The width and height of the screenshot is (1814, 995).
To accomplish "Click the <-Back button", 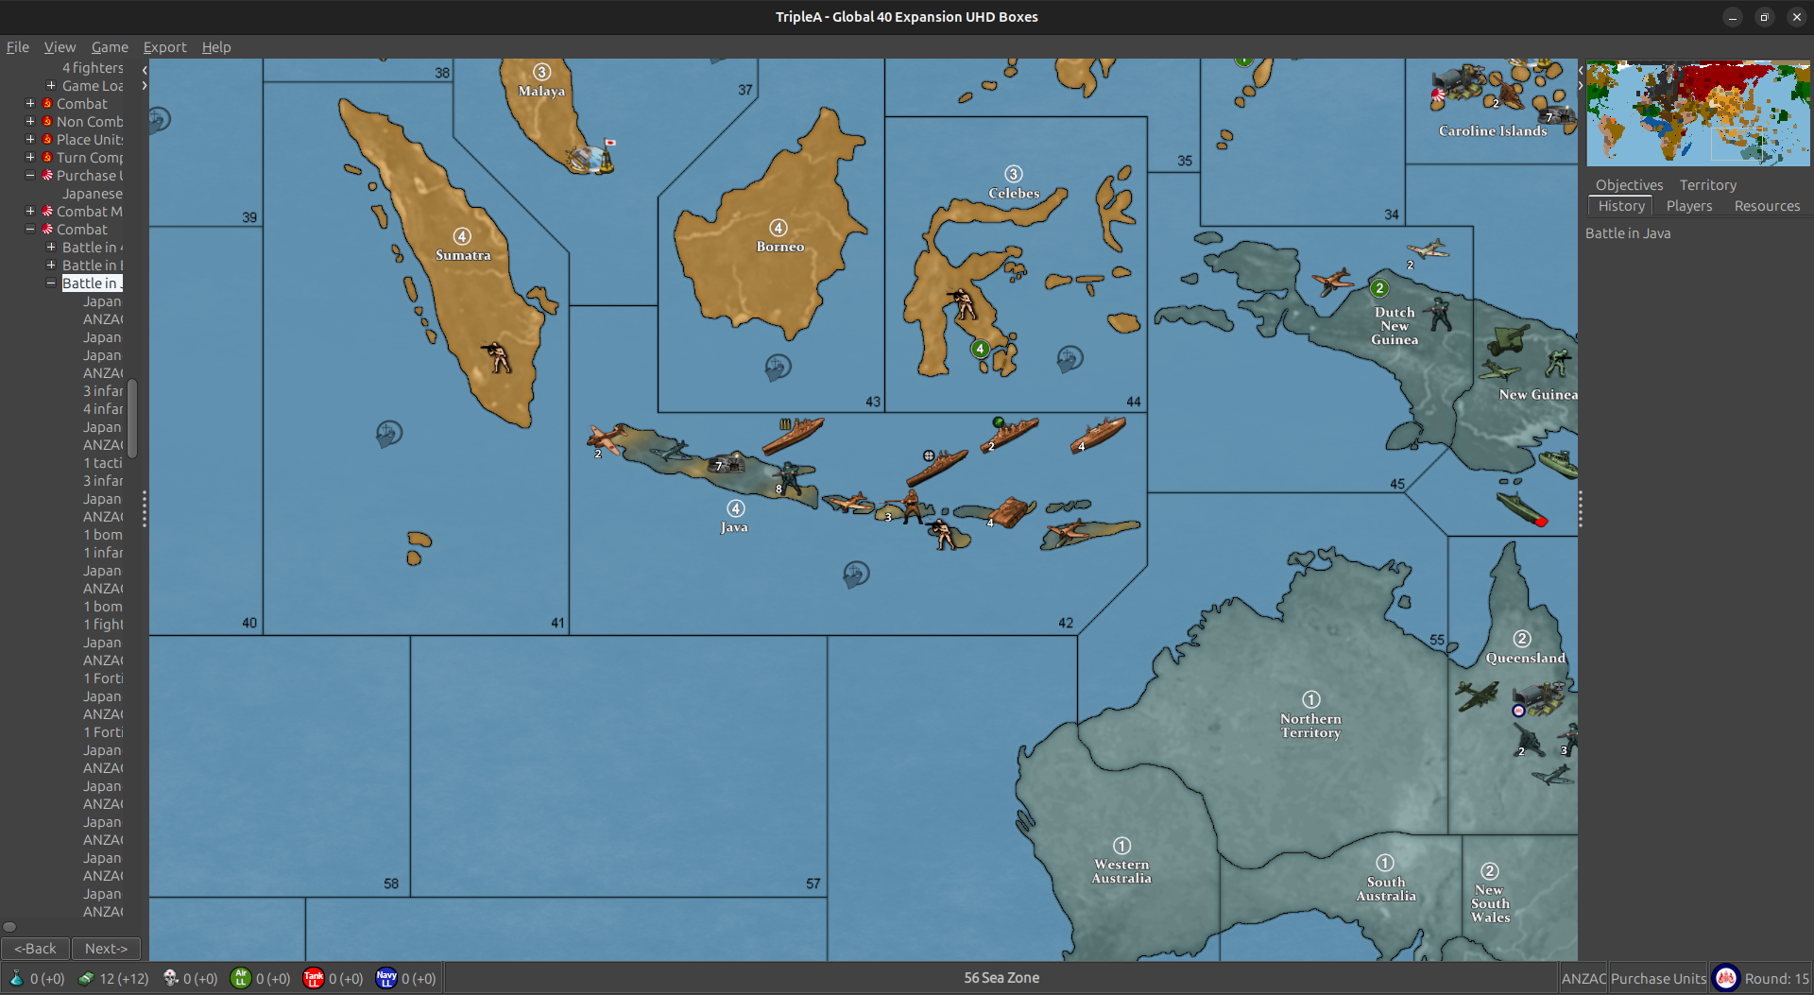I will point(35,948).
